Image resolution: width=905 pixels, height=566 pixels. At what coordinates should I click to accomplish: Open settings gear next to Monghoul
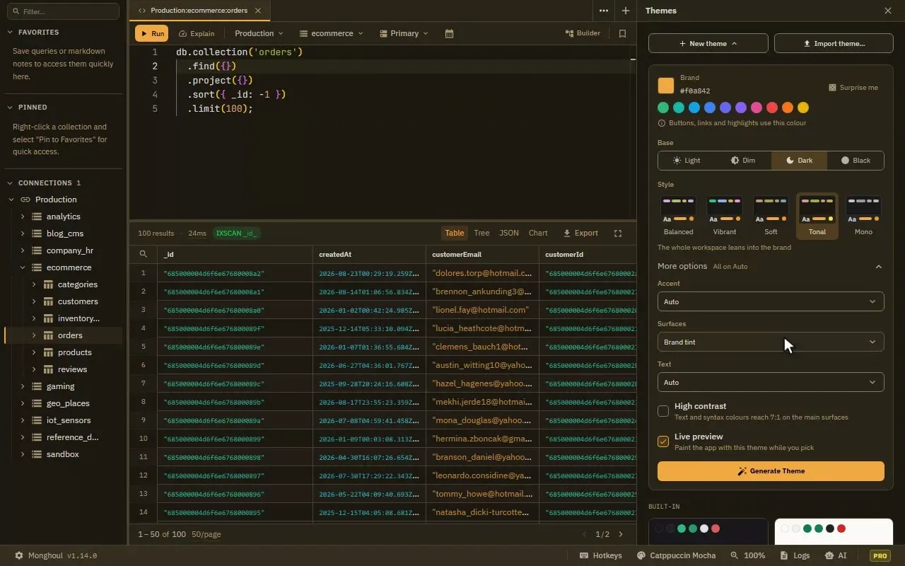(19, 556)
